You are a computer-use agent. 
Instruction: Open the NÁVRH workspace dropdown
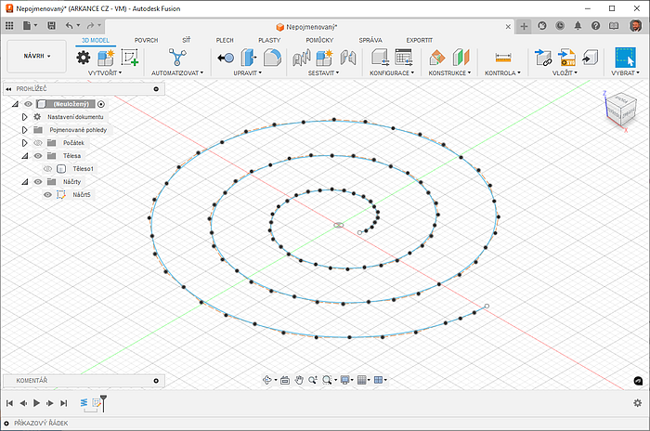pos(37,57)
